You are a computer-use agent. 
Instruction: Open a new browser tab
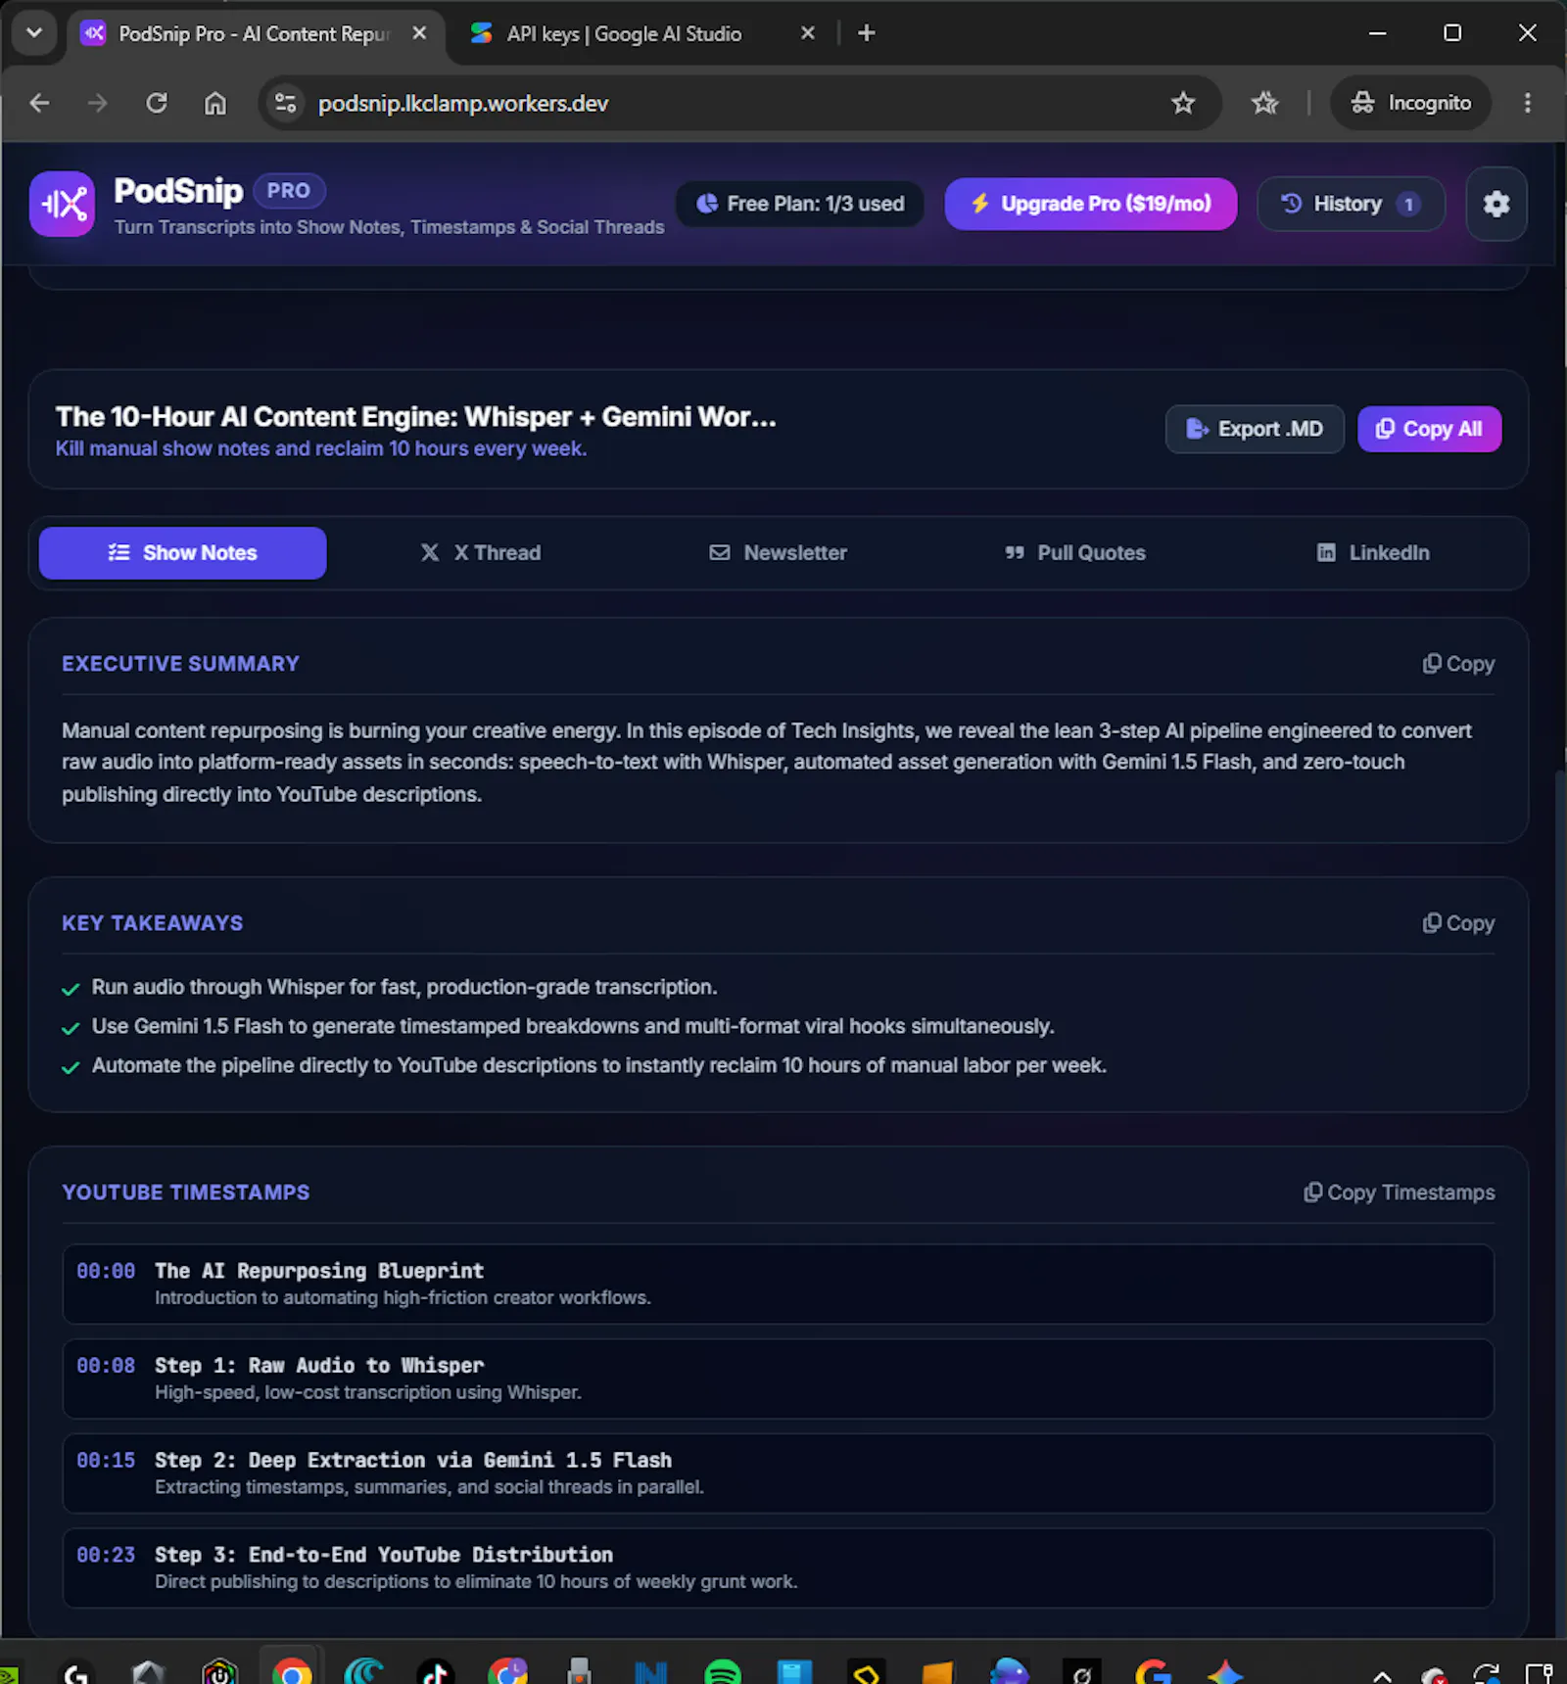click(x=866, y=33)
